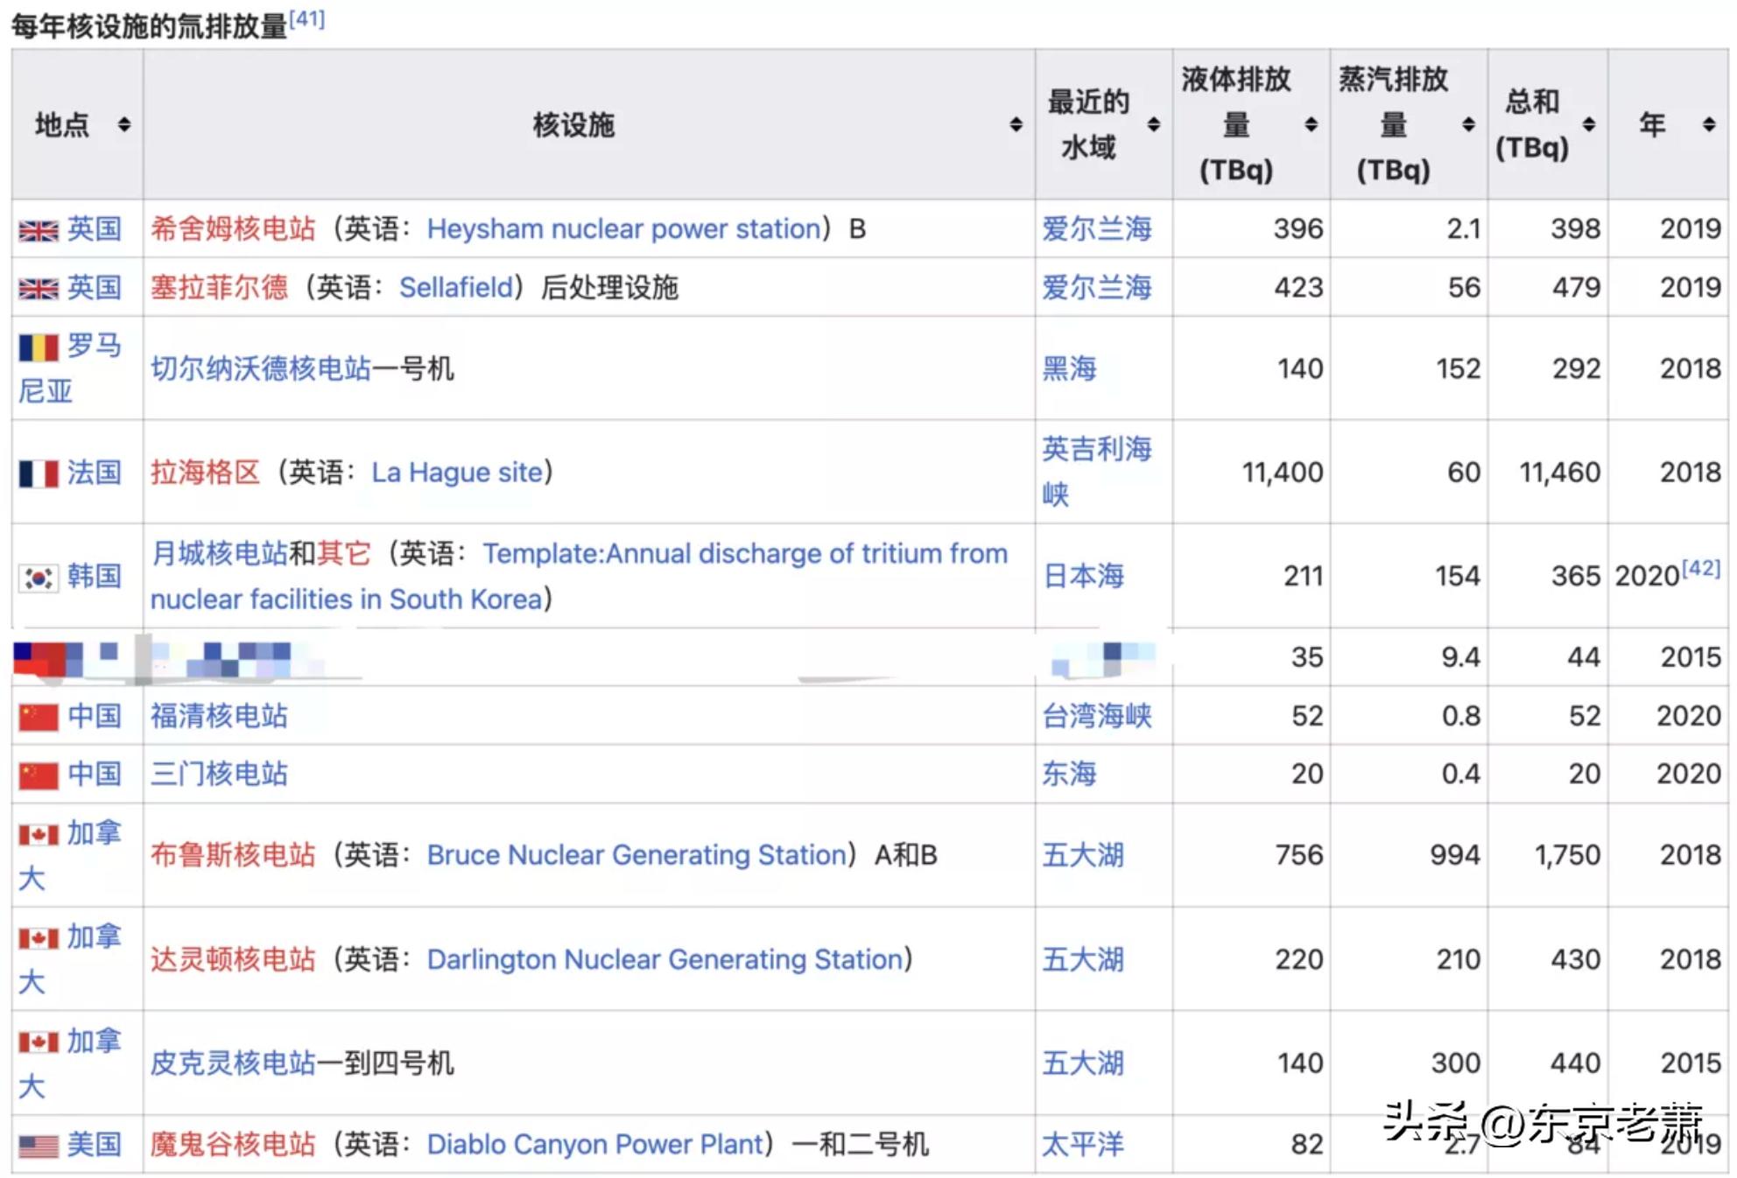
Task: Click the France flag icon beside 法国
Action: [37, 473]
